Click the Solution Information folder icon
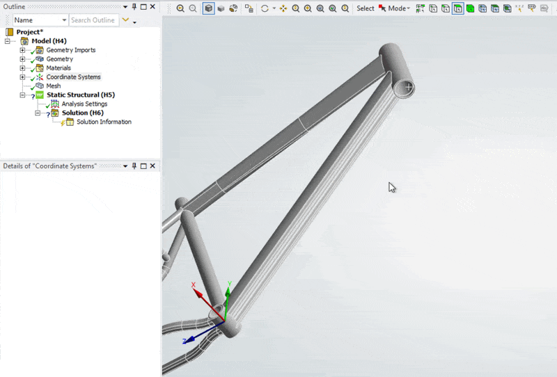This screenshot has height=377, width=557. click(x=70, y=122)
